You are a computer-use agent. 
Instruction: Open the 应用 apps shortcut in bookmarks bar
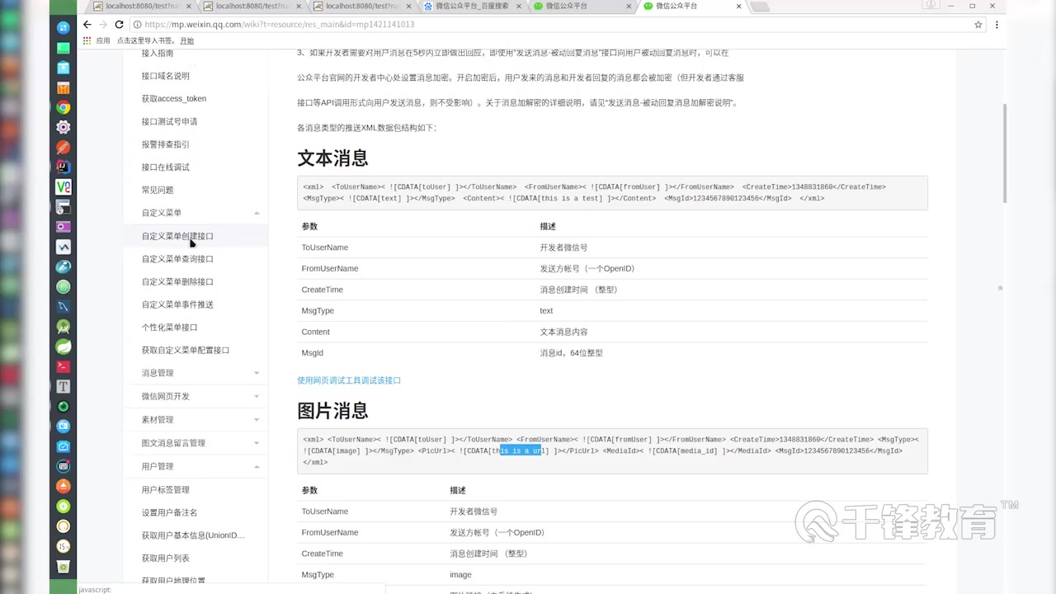[x=97, y=40]
